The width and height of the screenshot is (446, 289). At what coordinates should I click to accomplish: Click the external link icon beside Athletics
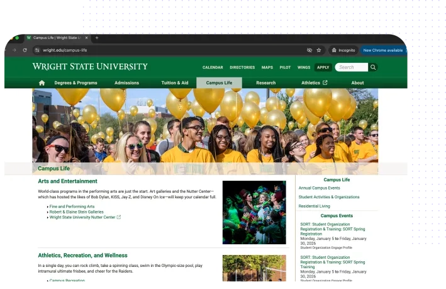tap(325, 82)
